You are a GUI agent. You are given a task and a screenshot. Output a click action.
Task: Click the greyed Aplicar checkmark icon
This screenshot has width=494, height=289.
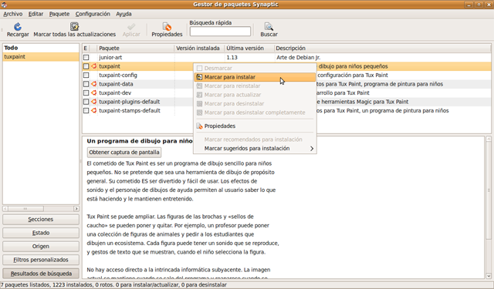[x=131, y=26]
